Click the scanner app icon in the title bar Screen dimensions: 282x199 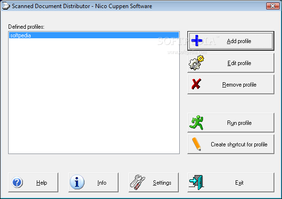(x=6, y=6)
